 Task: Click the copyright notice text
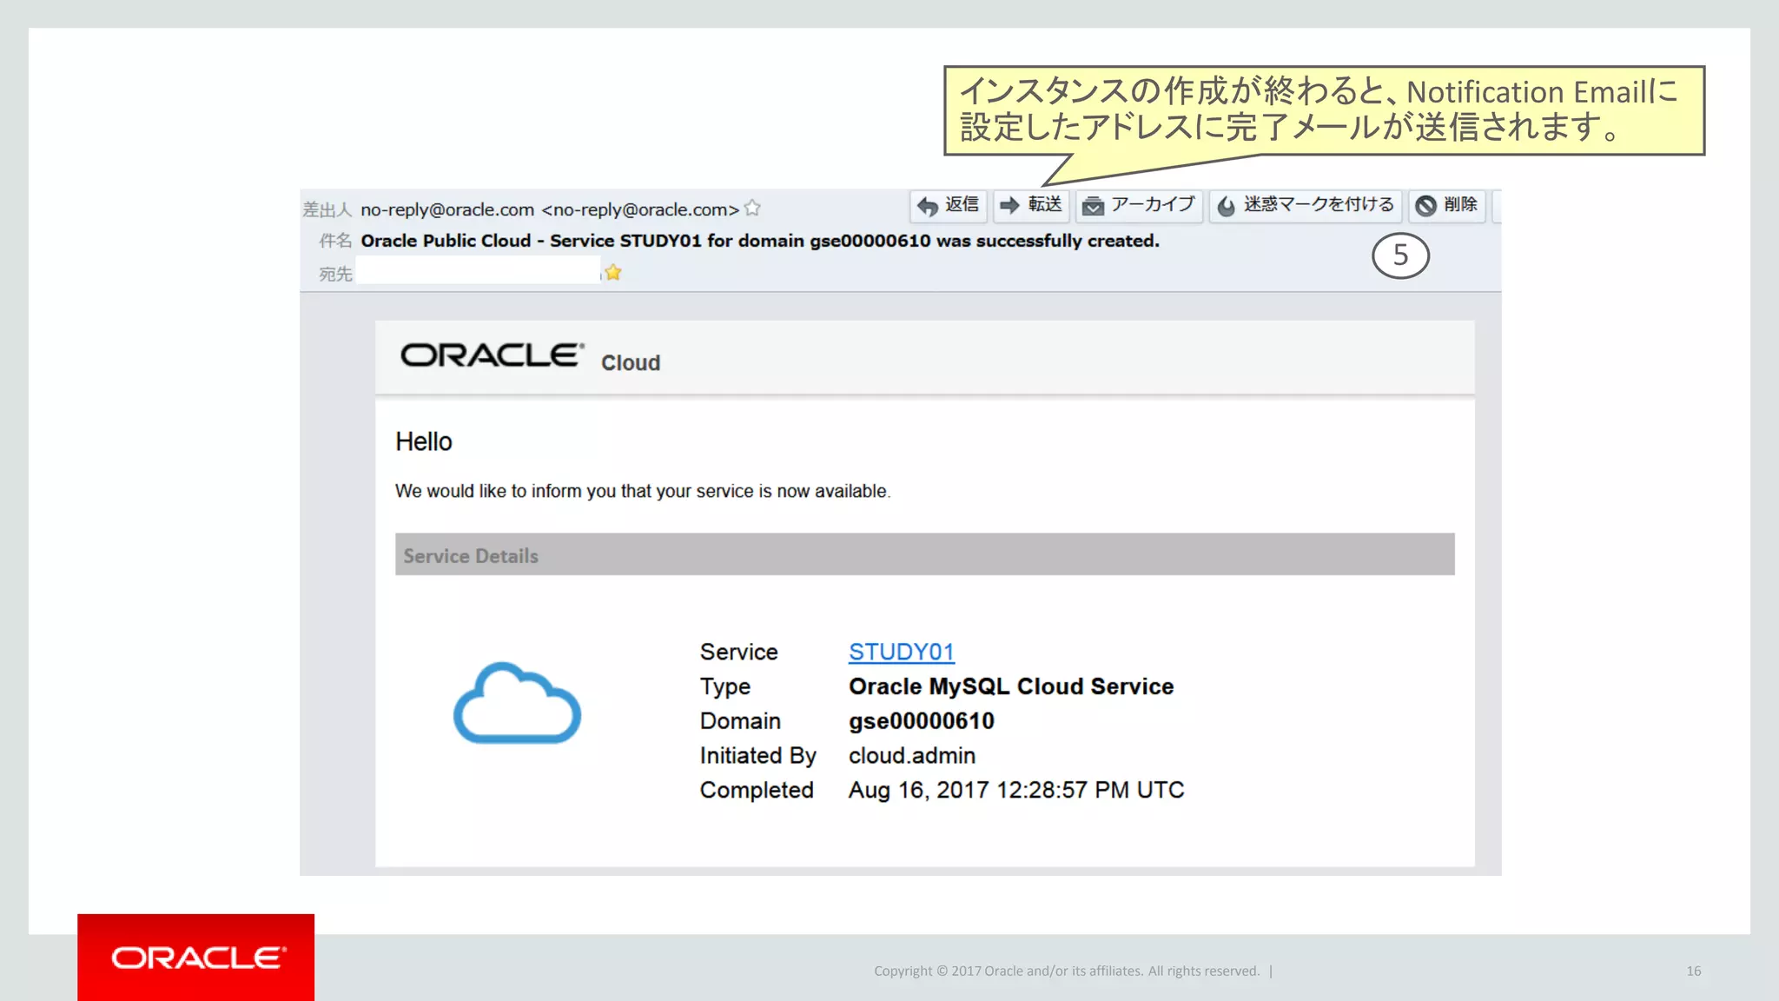pos(1067,971)
